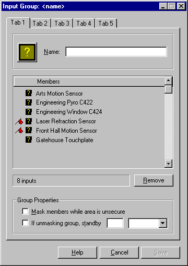188x266 pixels.
Task: Click the standby duration number field
Action: tap(115, 223)
